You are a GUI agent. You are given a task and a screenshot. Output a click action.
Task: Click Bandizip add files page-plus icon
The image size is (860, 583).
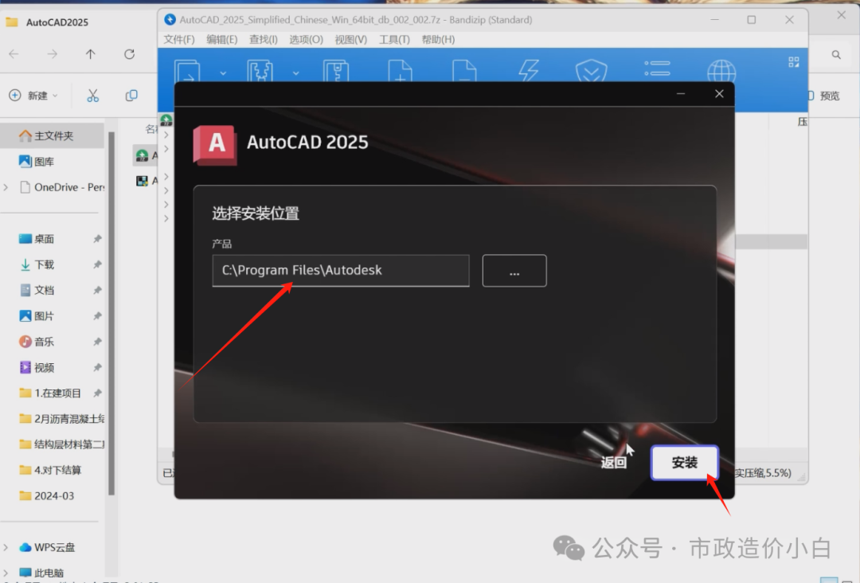(400, 71)
